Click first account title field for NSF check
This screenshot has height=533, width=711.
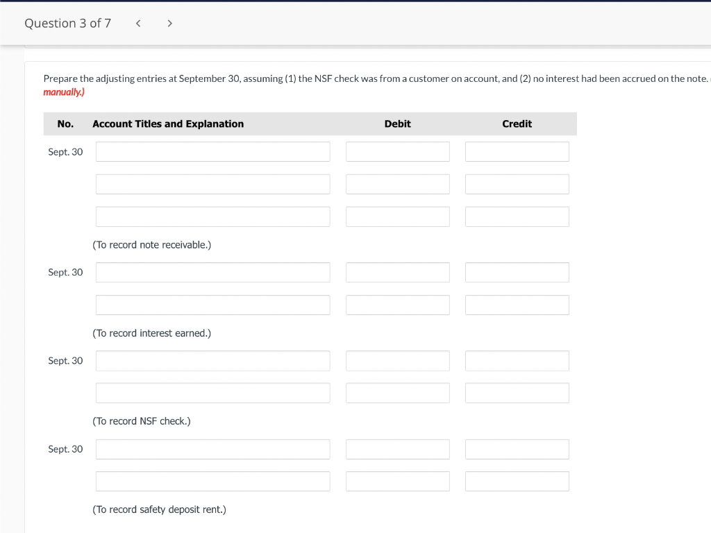(212, 361)
